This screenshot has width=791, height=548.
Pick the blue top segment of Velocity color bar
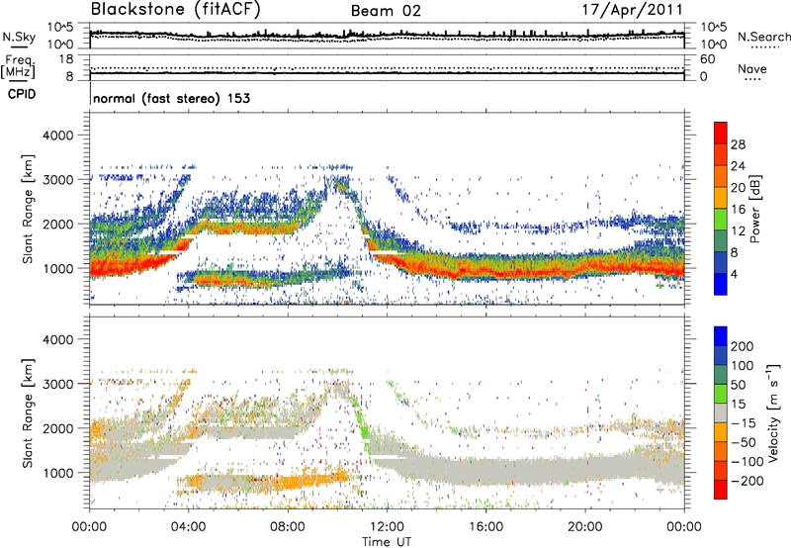point(721,336)
